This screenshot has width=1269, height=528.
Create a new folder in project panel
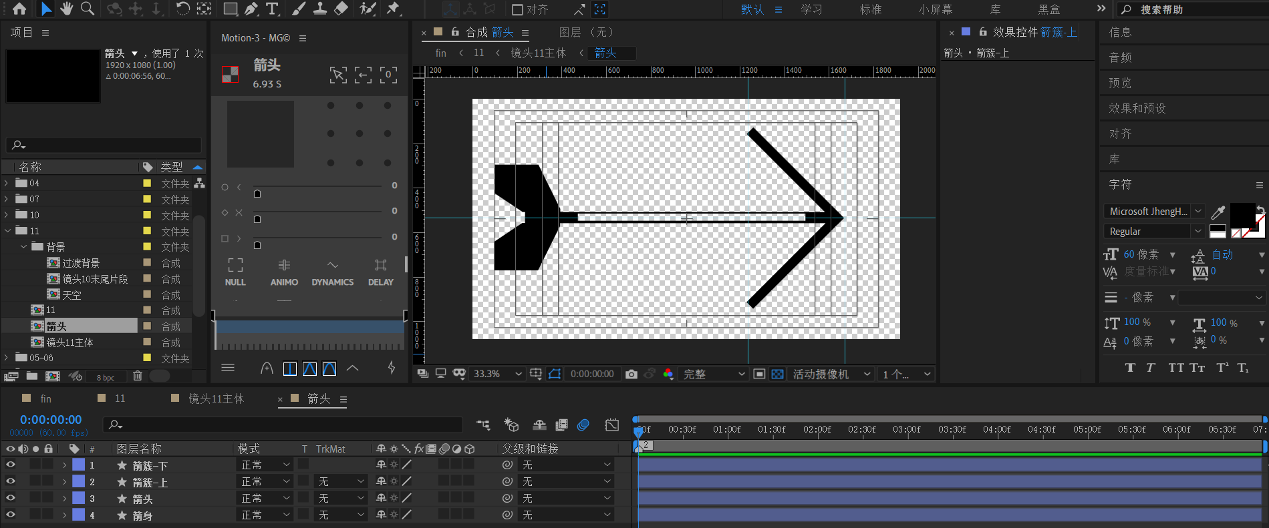point(31,376)
